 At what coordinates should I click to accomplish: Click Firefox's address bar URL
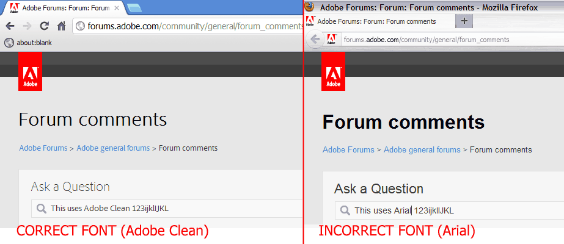point(427,40)
